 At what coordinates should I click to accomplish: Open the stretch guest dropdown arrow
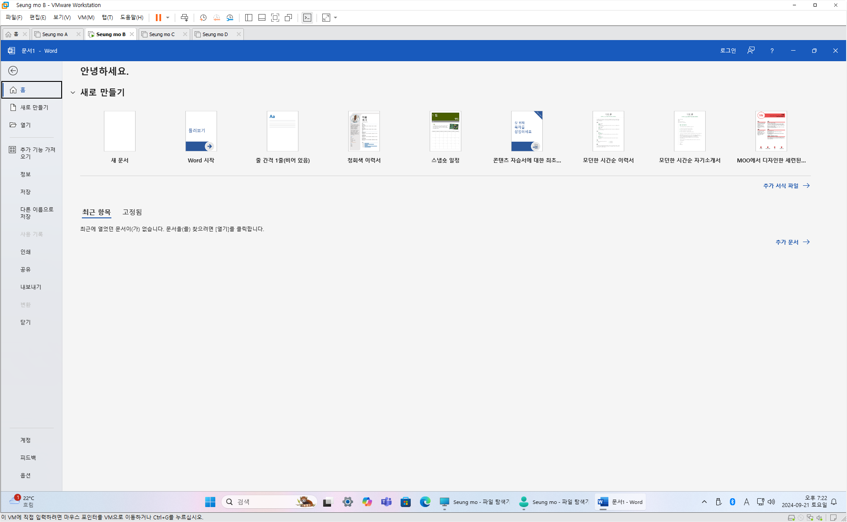click(x=335, y=18)
